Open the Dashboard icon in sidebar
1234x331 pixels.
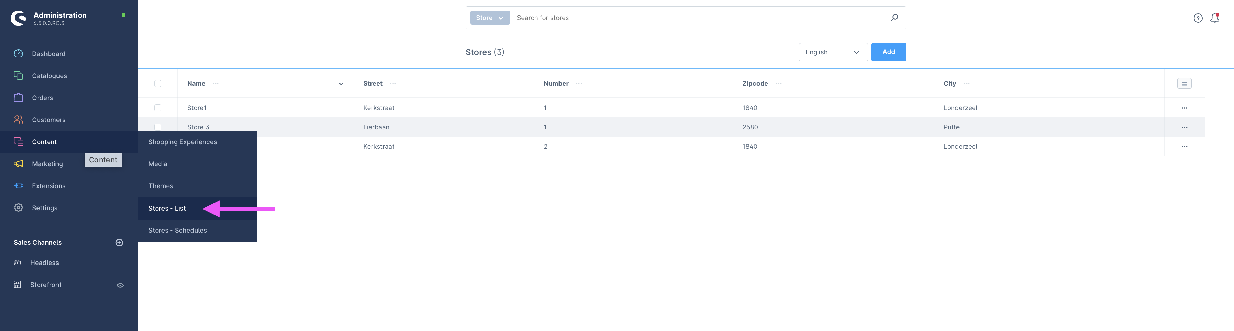18,54
